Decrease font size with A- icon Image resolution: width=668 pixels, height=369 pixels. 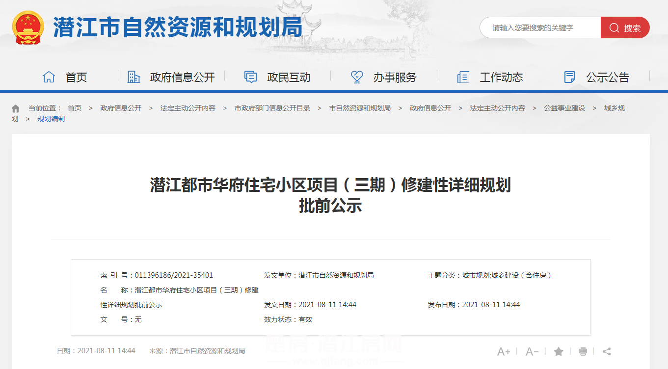point(532,351)
